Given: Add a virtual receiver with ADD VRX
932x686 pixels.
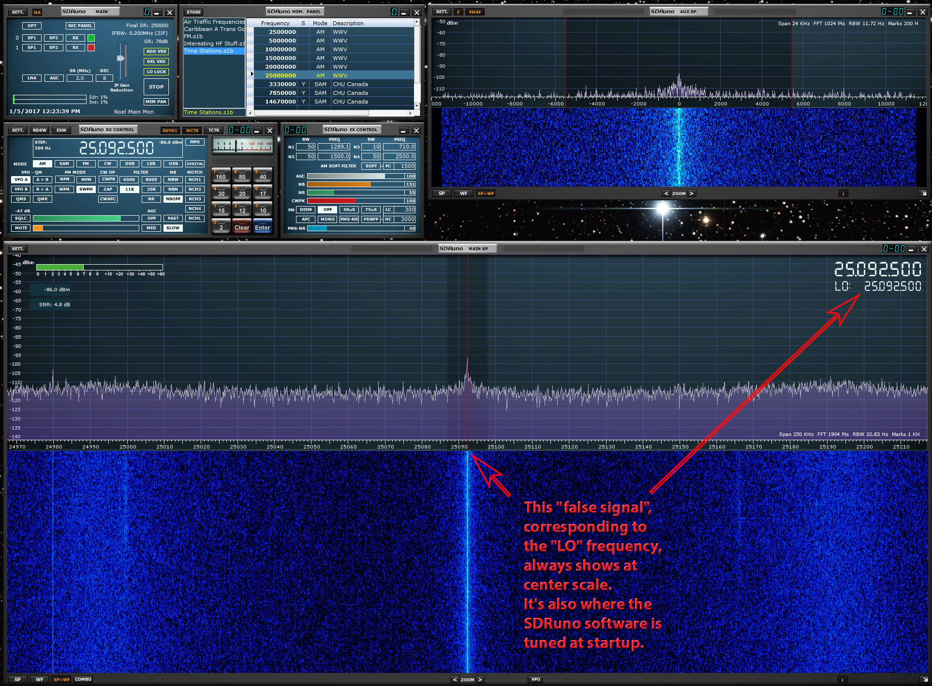Looking at the screenshot, I should point(156,51).
